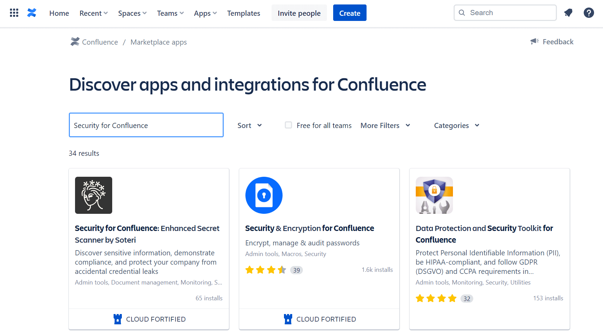Viewport: 603px width, 336px height.
Task: Expand the Categories dropdown
Action: point(457,126)
